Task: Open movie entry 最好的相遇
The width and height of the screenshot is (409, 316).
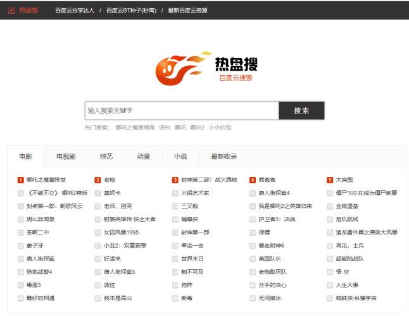Action: (41, 298)
